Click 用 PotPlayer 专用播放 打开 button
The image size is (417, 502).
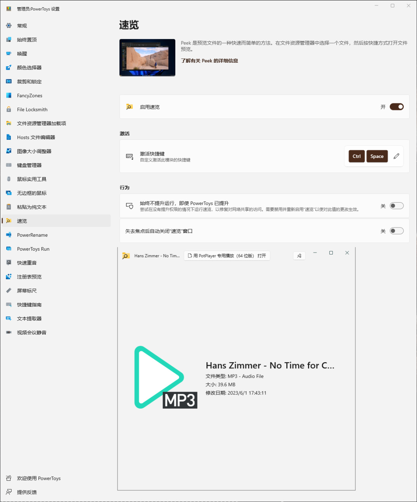pyautogui.click(x=227, y=256)
